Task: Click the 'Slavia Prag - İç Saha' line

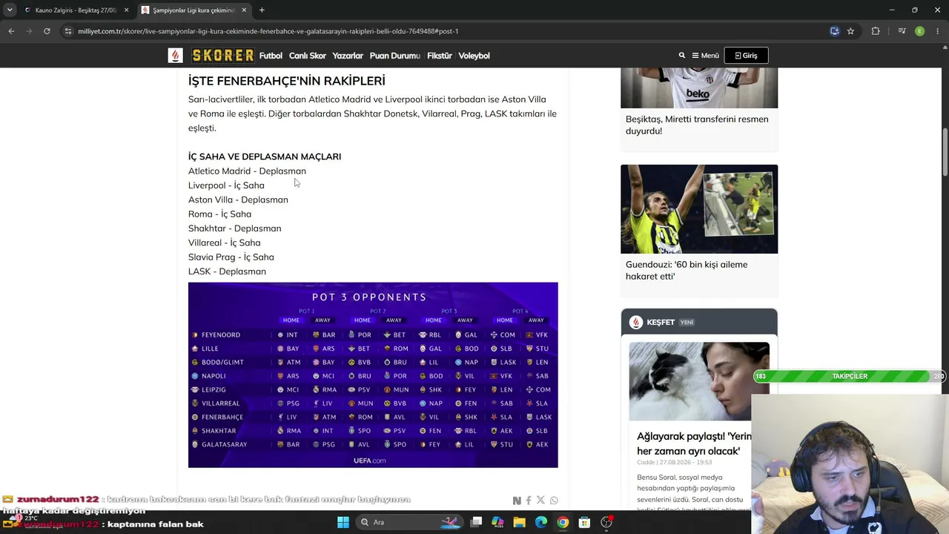Action: click(x=231, y=257)
